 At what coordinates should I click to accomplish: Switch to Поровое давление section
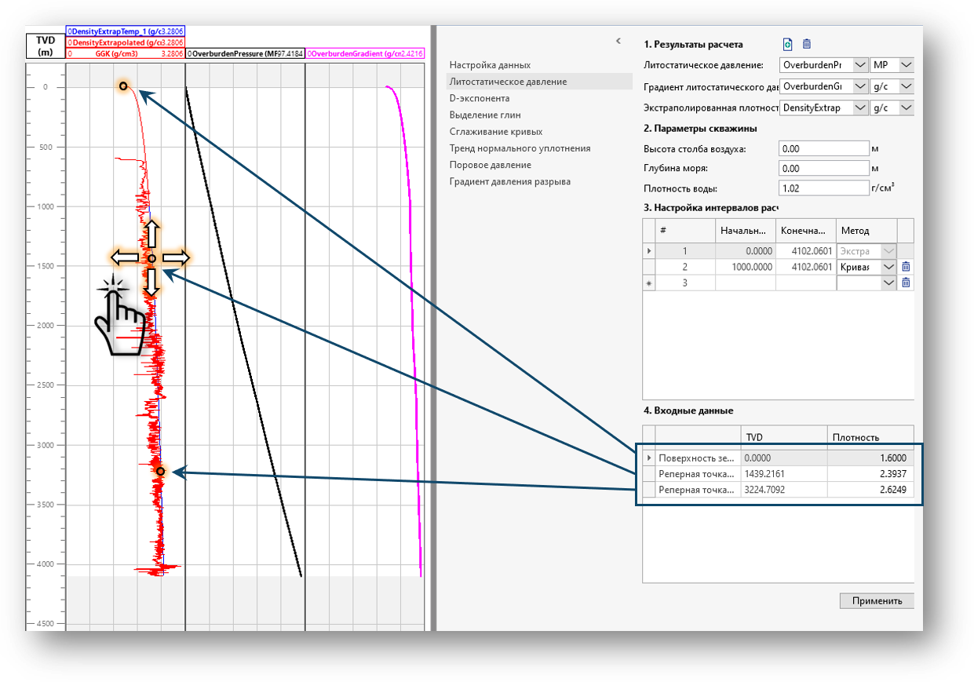tap(490, 165)
